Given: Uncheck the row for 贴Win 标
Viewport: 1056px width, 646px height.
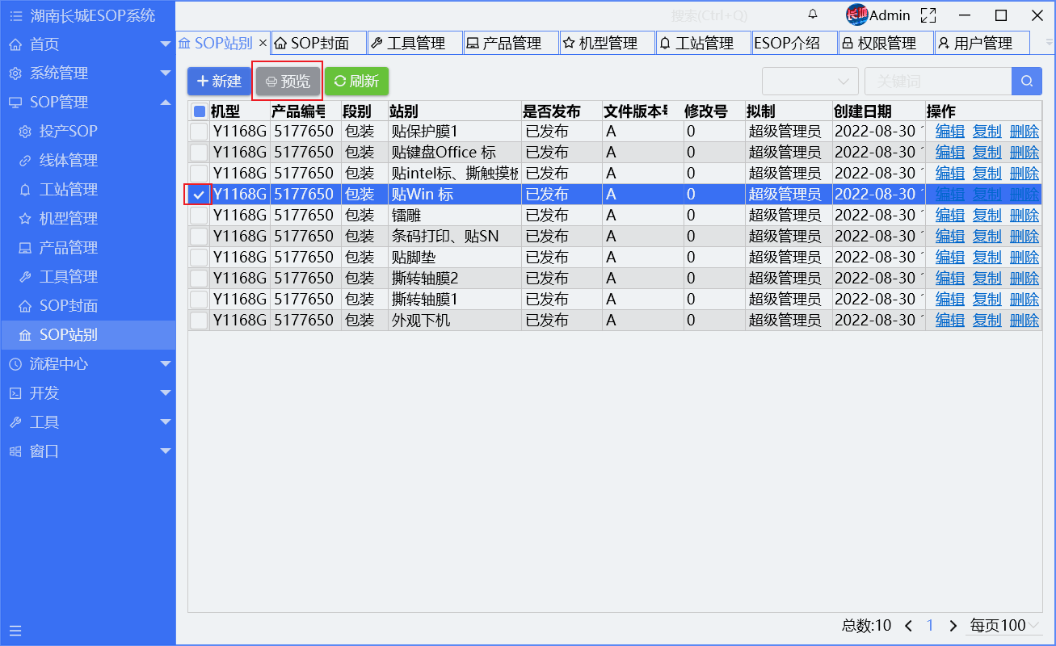Looking at the screenshot, I should 199,195.
